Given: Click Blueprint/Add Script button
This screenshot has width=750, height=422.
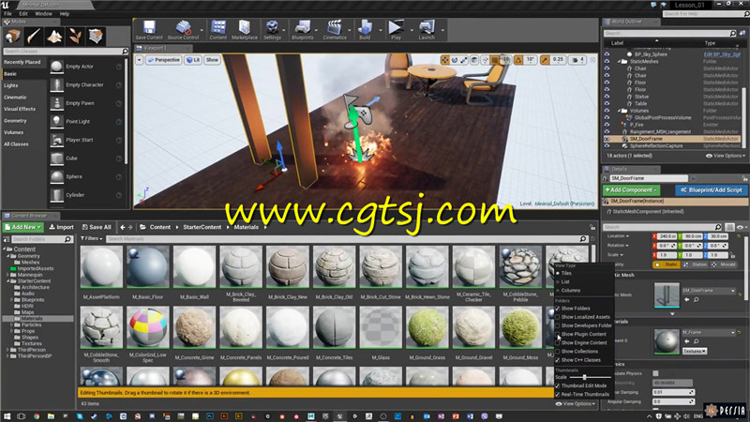Looking at the screenshot, I should point(712,190).
